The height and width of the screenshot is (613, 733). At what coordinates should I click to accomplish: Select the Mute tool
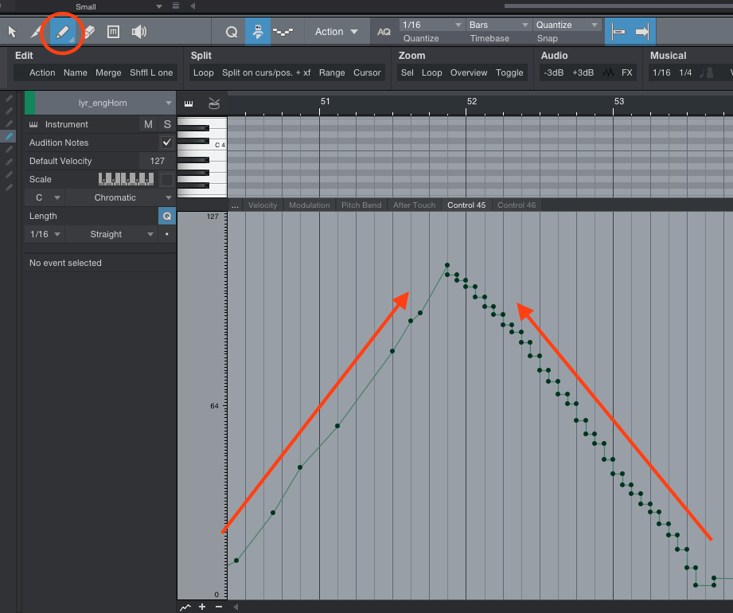point(113,32)
